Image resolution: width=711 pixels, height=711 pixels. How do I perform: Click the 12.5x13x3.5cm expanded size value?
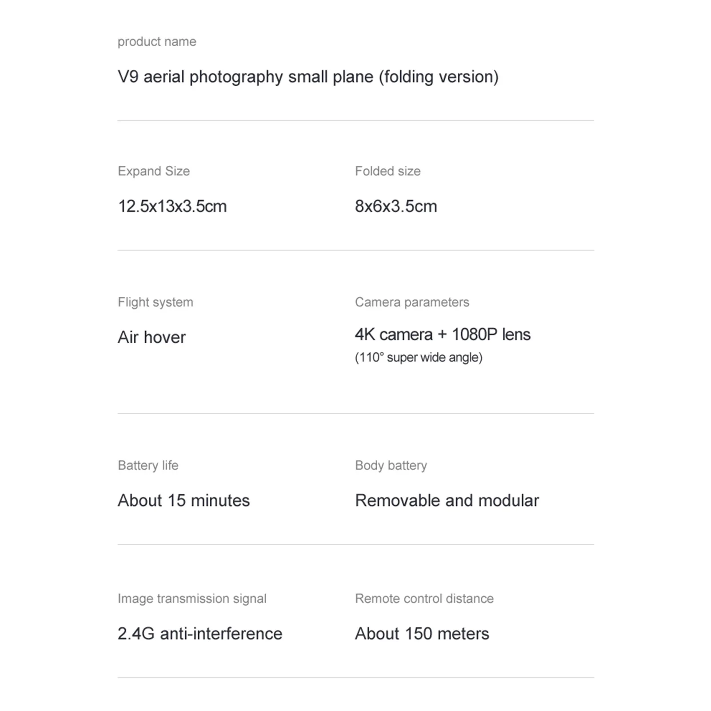pos(172,207)
